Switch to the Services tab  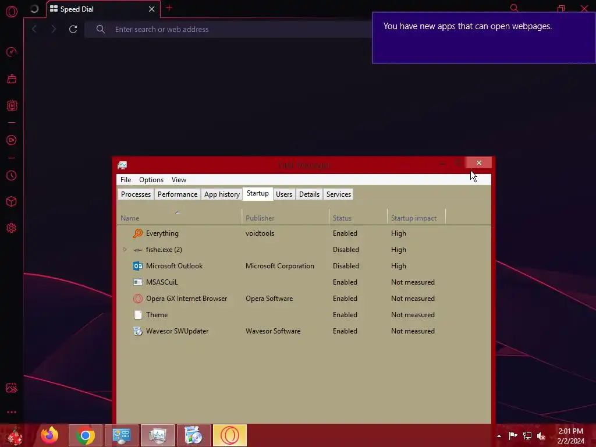339,194
